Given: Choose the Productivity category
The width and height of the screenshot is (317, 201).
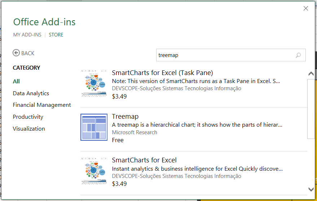Looking at the screenshot, I should point(28,117).
